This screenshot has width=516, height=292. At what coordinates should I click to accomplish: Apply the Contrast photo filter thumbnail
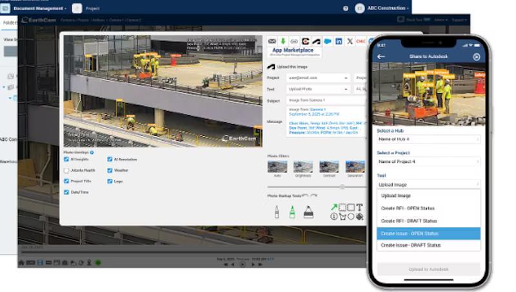(329, 167)
